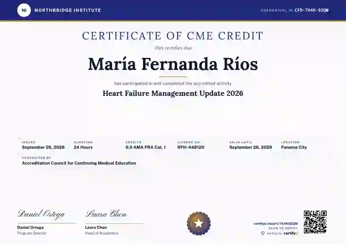The image size is (346, 244).
Task: Select recipient name María Fernanda Ríos
Action: click(x=173, y=64)
